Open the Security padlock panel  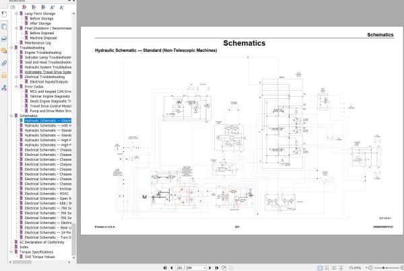tap(4, 75)
